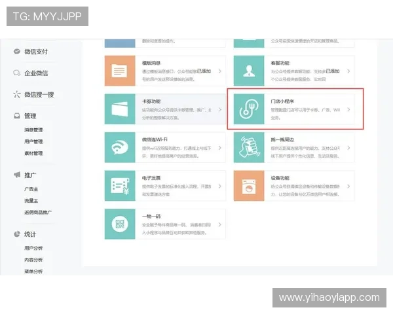Viewport: 393px width, 314px height.
Task: Click the 微信支付 sidebar icon
Action: point(17,52)
